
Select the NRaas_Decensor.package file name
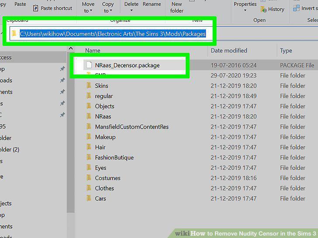127,65
